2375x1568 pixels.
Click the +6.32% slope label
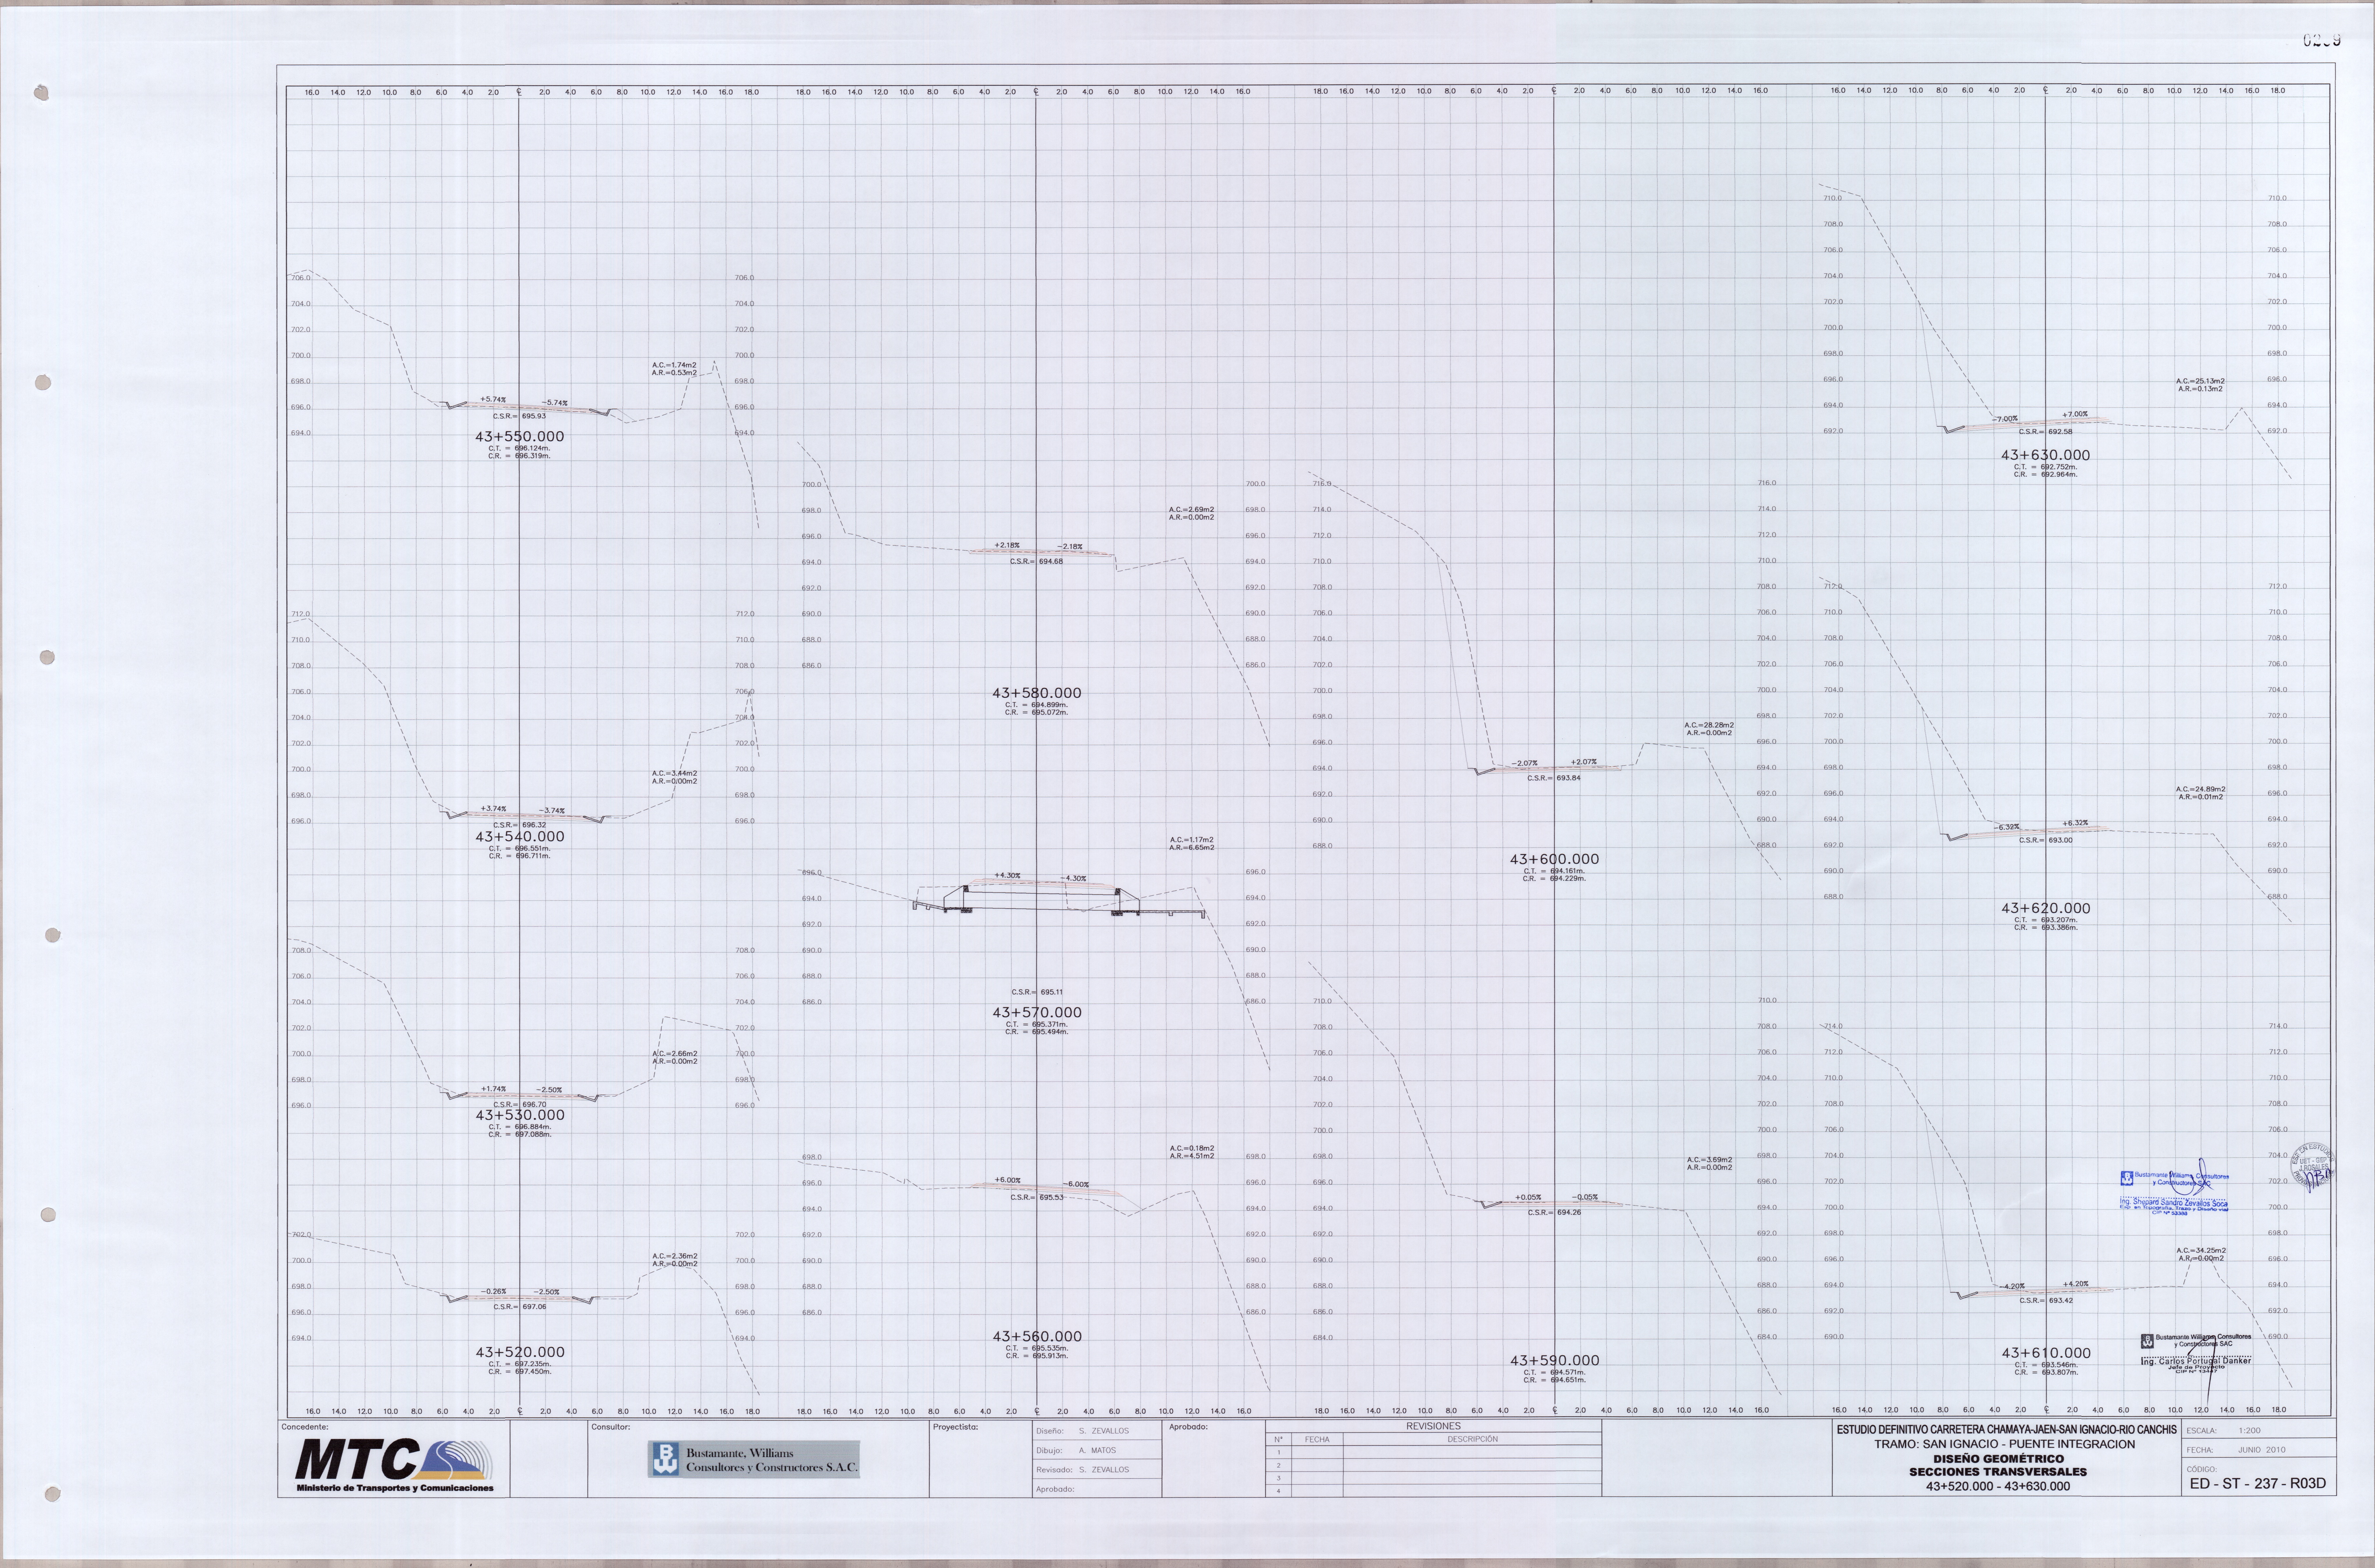tap(2075, 823)
